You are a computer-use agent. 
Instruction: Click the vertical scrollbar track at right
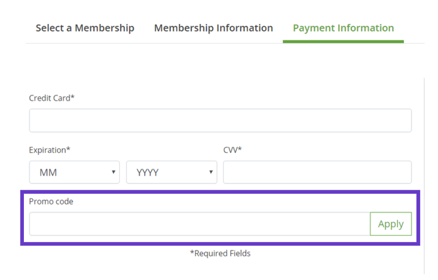(424, 177)
